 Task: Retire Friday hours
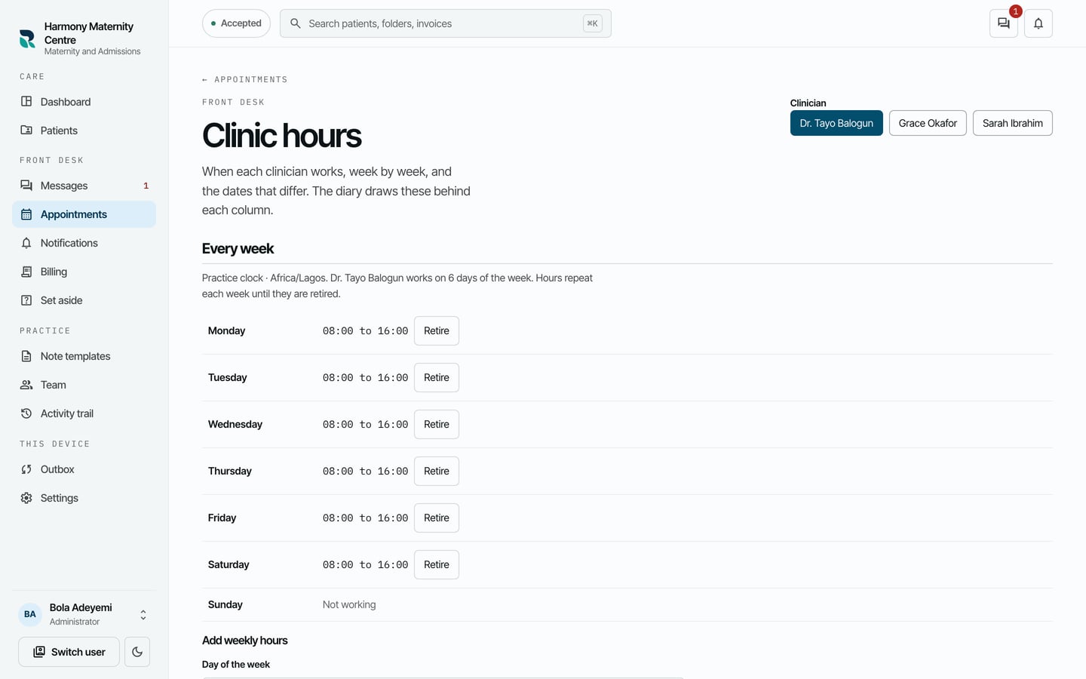coord(437,518)
